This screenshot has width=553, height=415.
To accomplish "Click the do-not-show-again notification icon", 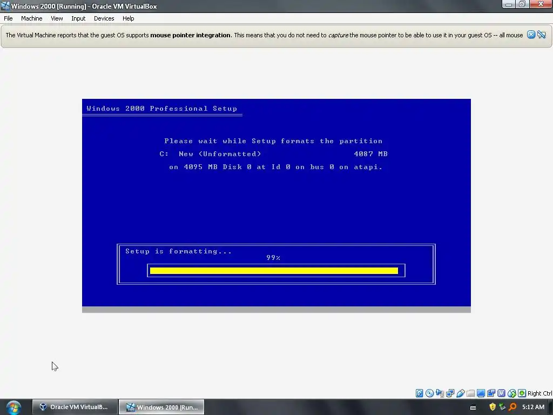I will tap(542, 35).
